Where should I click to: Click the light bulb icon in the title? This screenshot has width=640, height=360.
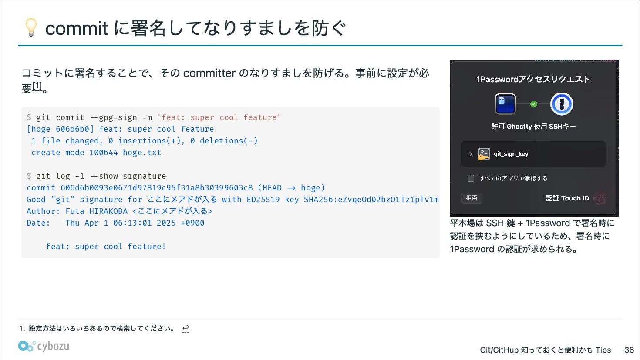[31, 27]
